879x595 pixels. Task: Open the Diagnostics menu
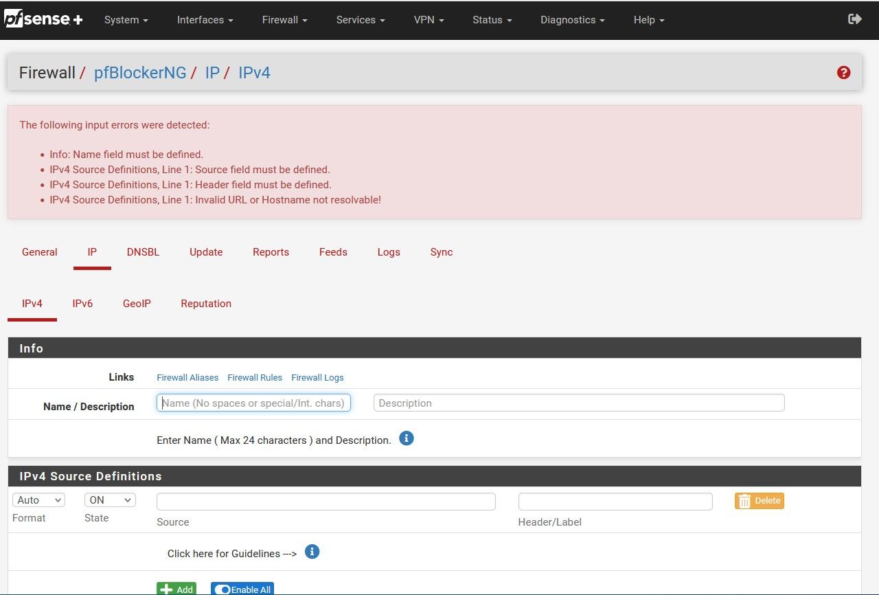tap(573, 20)
